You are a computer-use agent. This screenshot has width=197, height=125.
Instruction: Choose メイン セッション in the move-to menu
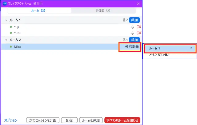pos(159,55)
